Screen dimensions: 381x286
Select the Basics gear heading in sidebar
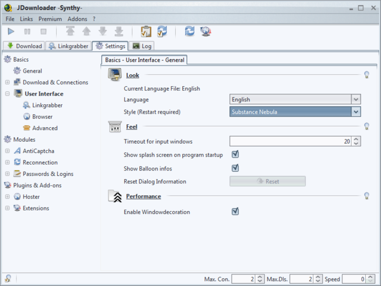(x=16, y=59)
